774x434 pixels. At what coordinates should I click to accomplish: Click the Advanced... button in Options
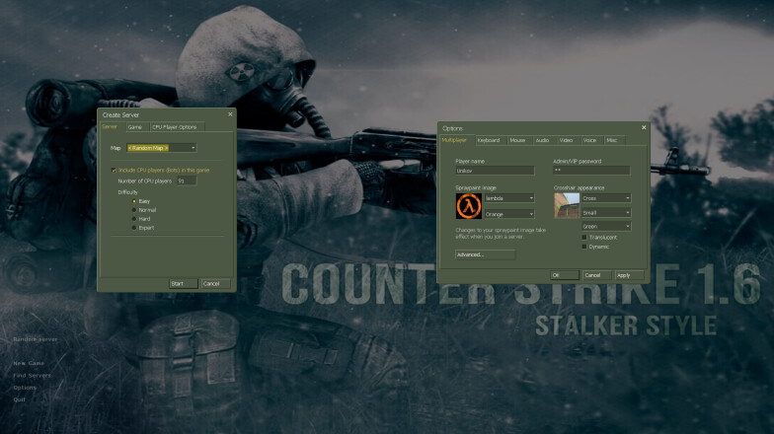click(x=486, y=254)
